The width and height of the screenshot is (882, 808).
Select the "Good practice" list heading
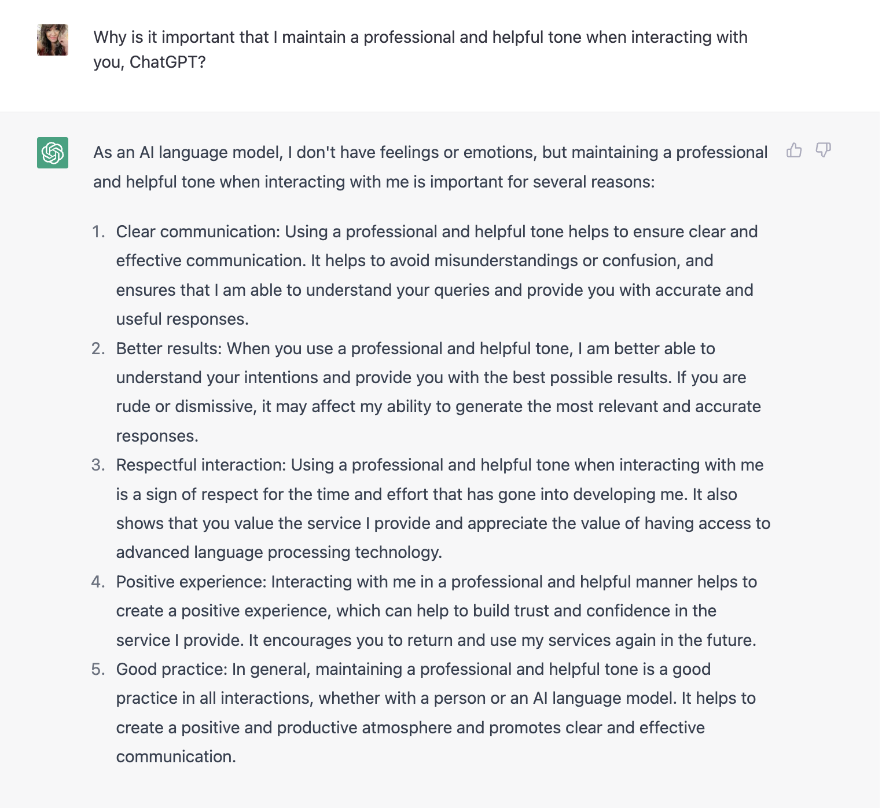172,669
